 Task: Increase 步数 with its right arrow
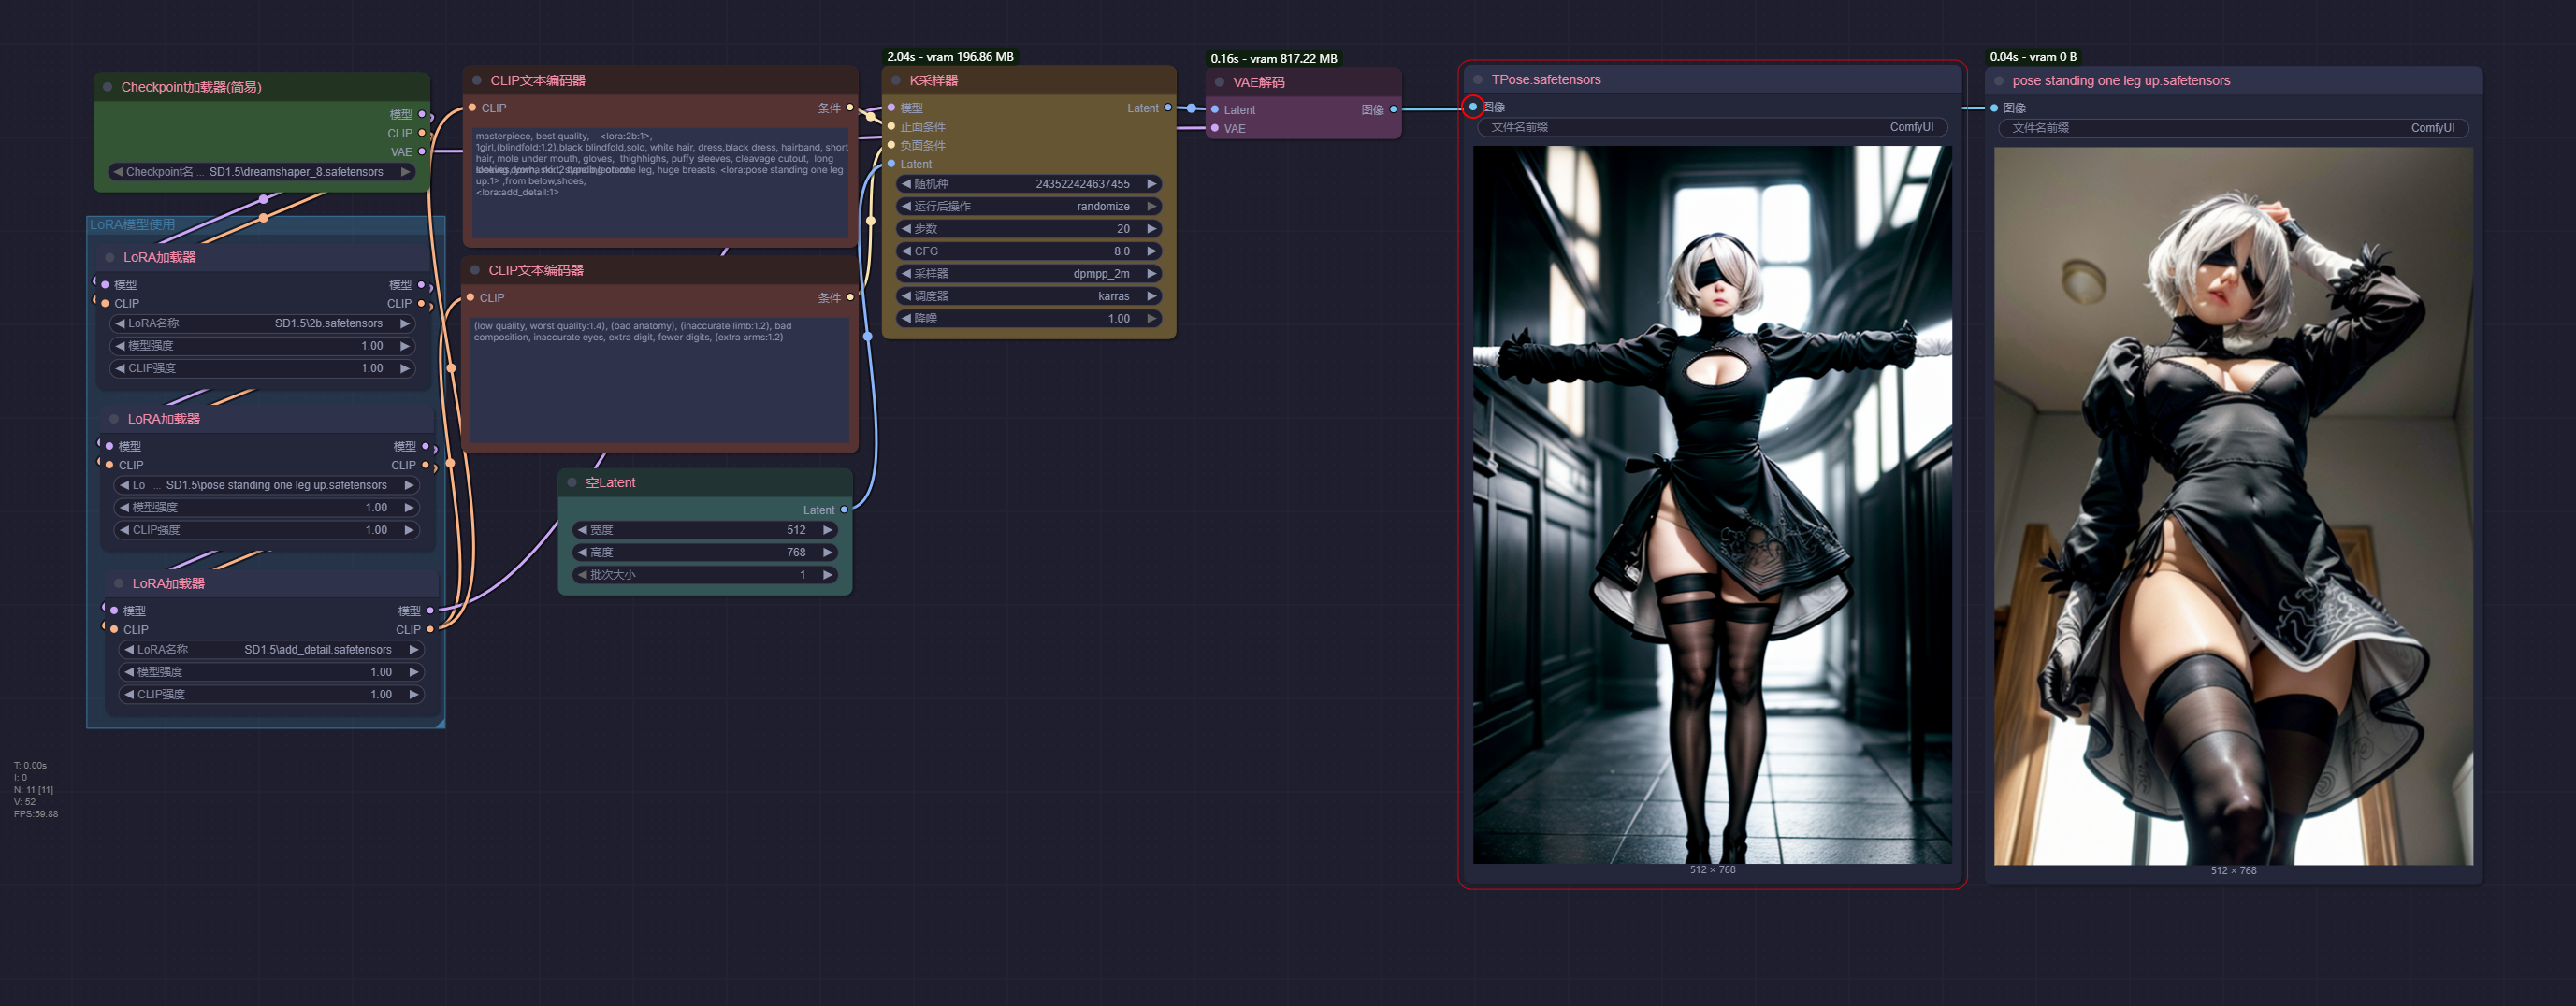[1151, 229]
